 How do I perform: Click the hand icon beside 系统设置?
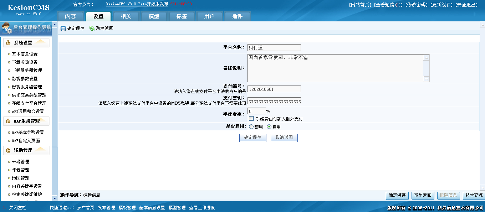click(9, 43)
